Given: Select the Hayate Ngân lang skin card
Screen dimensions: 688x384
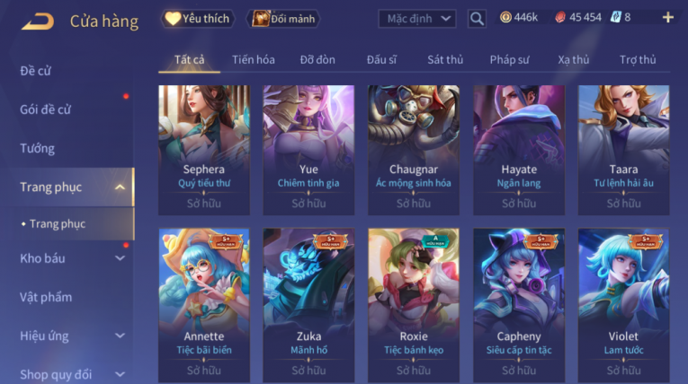Looking at the screenshot, I should point(519,150).
